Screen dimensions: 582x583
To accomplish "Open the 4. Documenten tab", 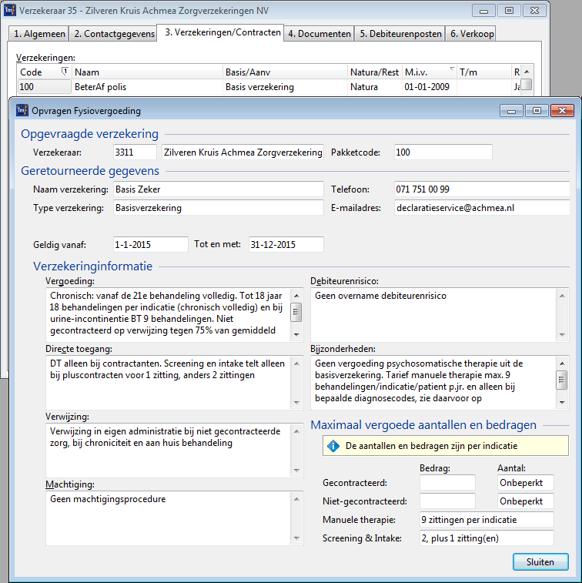I will click(x=319, y=34).
